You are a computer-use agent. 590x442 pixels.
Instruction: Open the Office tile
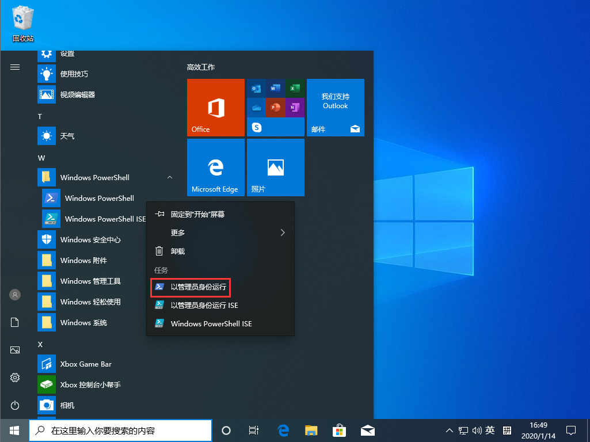coord(215,108)
